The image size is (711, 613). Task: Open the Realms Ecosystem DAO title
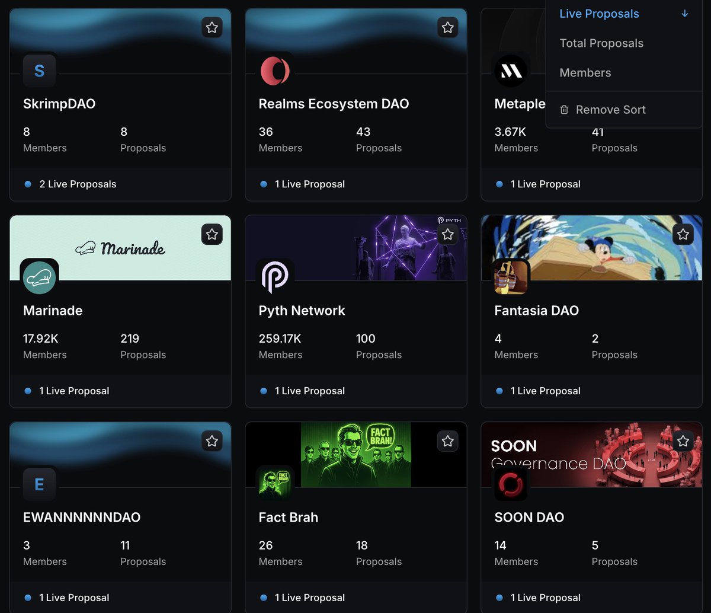point(334,104)
